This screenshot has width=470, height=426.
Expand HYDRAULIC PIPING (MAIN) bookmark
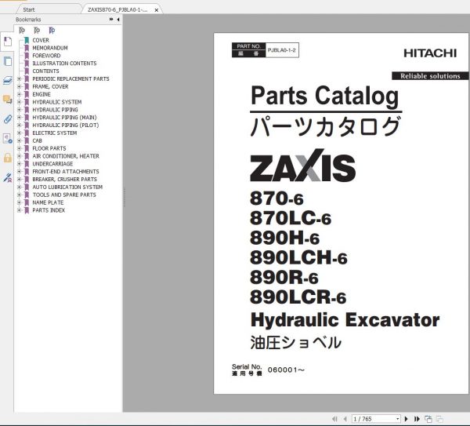click(x=19, y=118)
